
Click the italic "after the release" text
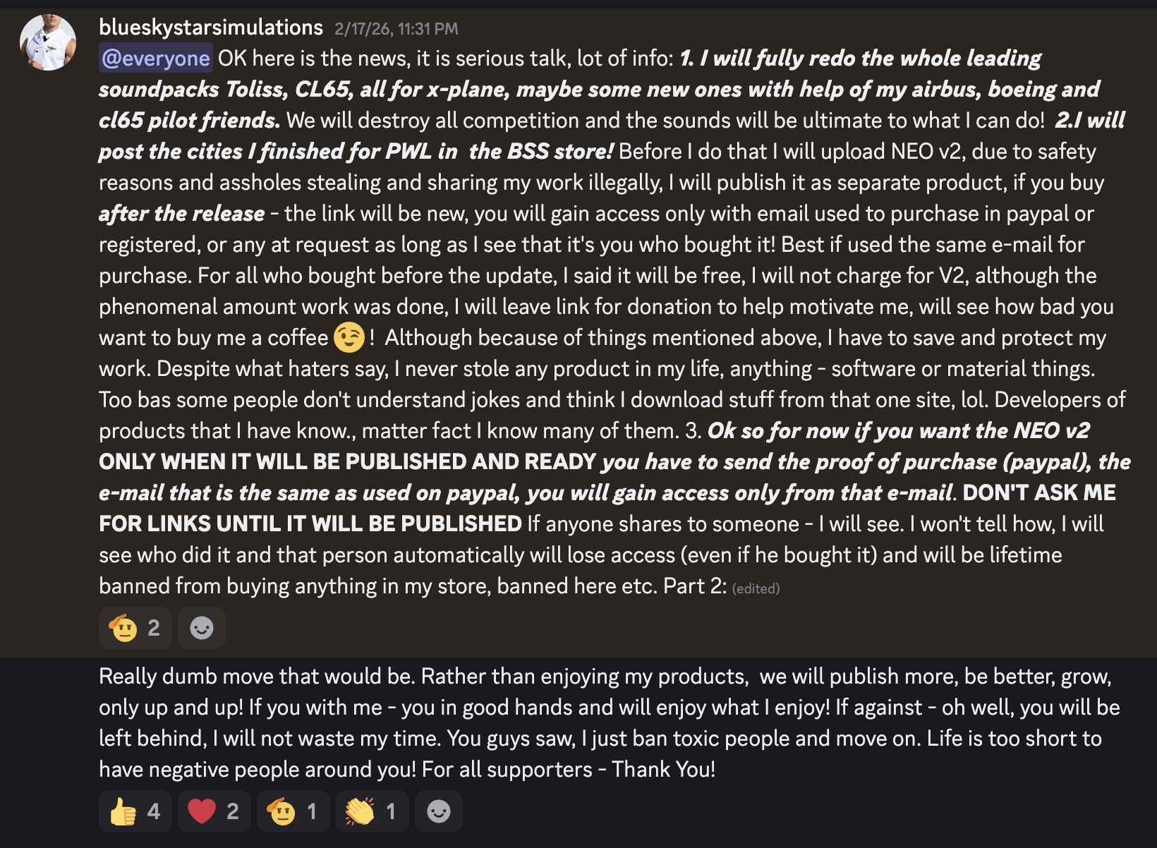point(181,214)
